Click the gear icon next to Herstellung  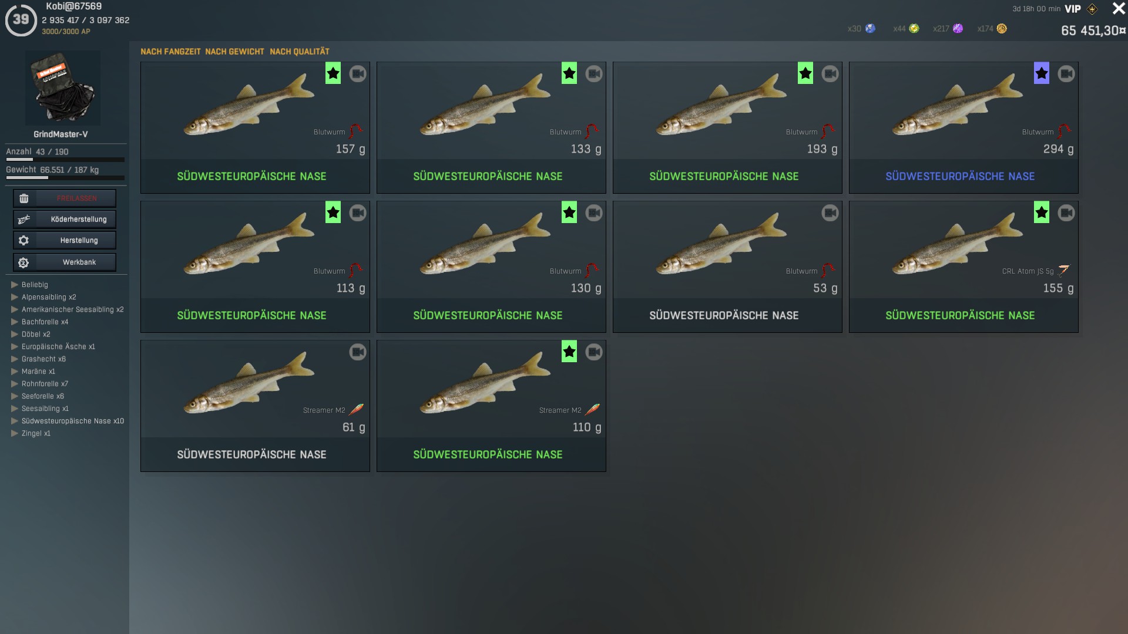pos(24,240)
